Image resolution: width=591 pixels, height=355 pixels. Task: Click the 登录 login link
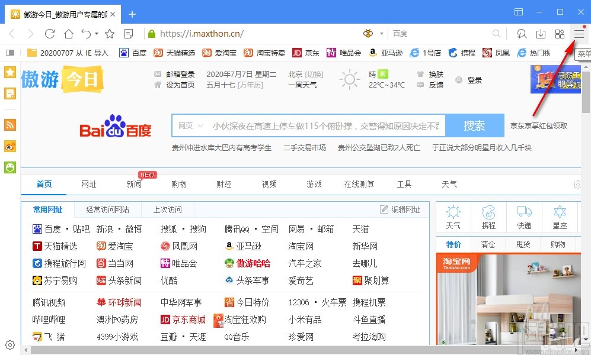coord(475,80)
